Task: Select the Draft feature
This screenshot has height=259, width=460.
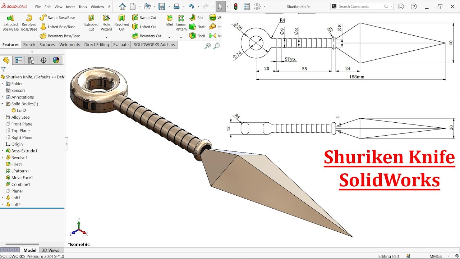Action: [x=197, y=27]
